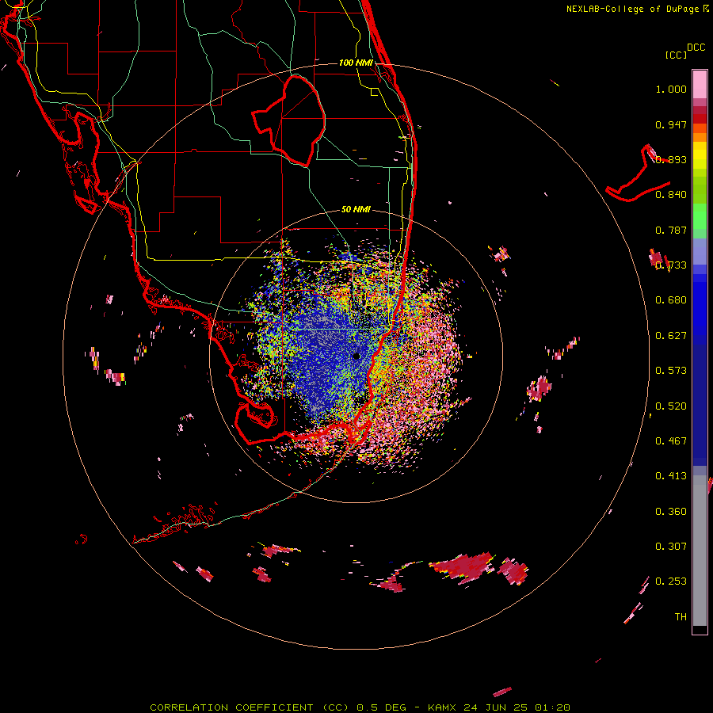
Task: Click the 0.840 legend value
Action: (671, 195)
